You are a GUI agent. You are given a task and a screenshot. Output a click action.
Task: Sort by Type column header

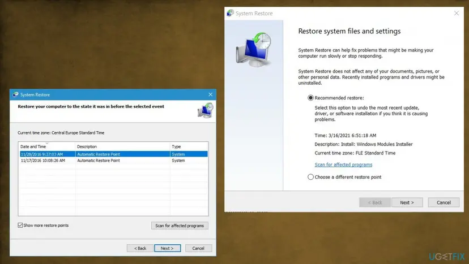[189, 146]
